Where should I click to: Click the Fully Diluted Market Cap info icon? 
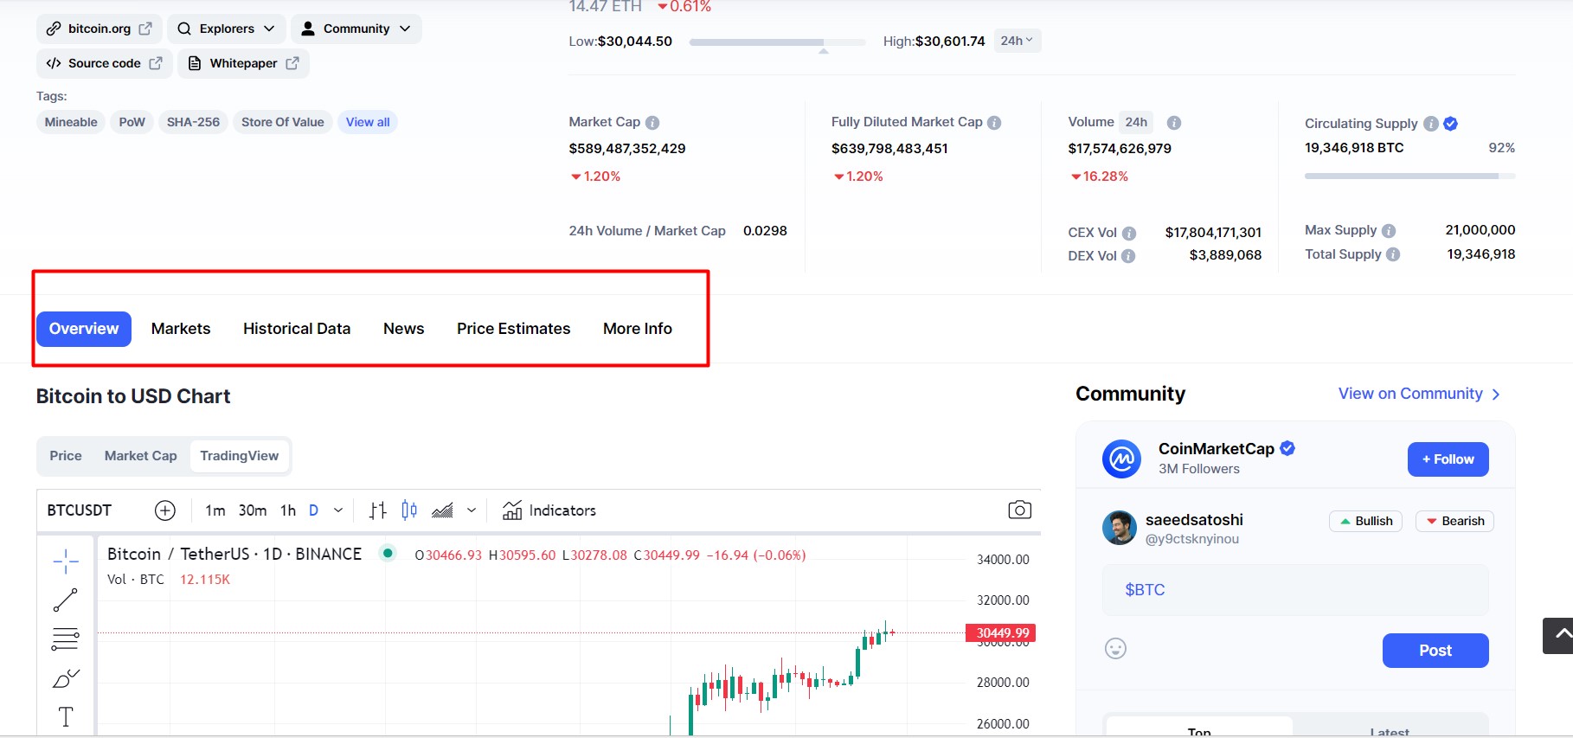pyautogui.click(x=994, y=123)
